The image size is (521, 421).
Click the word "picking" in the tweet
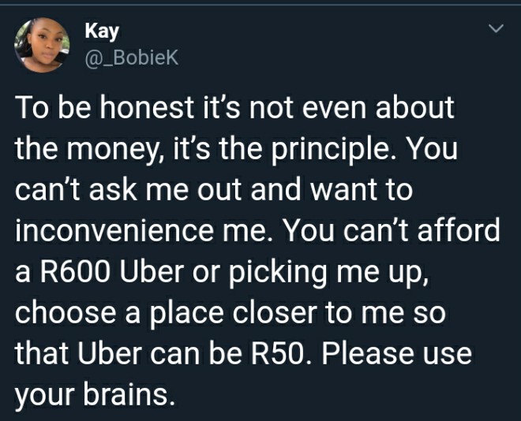point(277,273)
